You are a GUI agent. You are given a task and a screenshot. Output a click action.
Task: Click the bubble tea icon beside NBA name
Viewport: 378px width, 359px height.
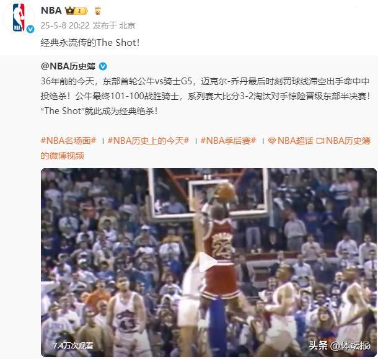pyautogui.click(x=98, y=11)
